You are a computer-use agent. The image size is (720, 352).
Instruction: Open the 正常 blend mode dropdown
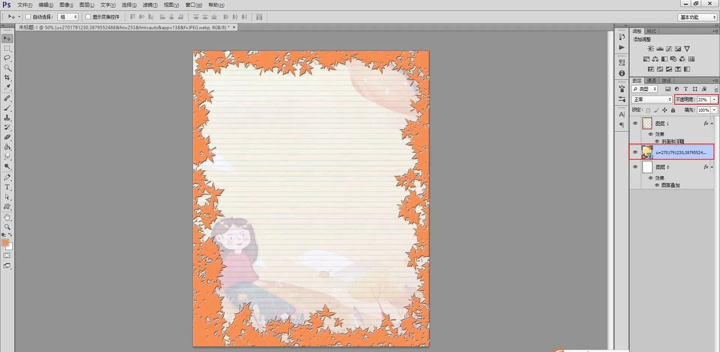click(652, 100)
